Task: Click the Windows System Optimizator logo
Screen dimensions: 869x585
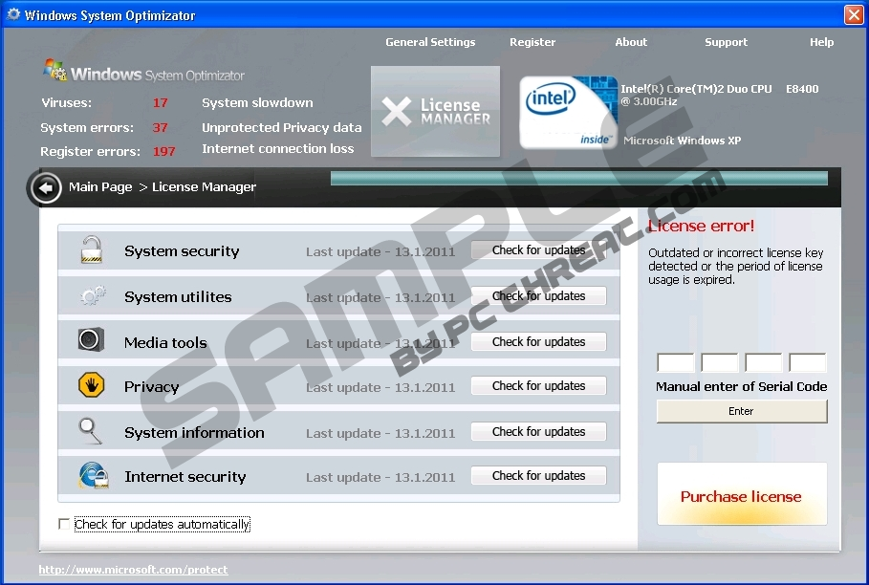Action: 143,73
